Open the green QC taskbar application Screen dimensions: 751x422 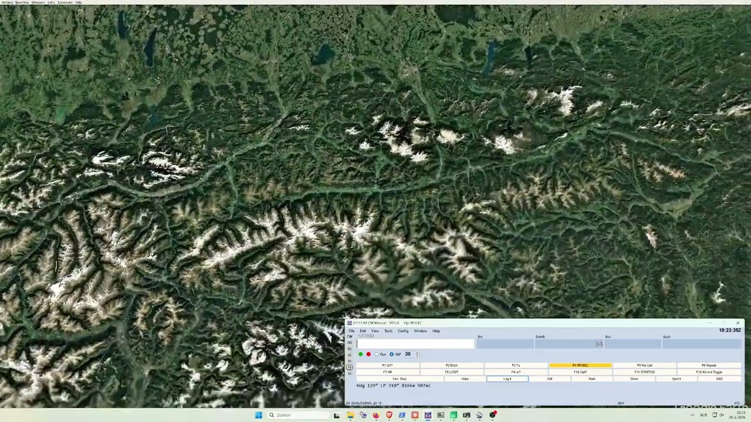[454, 415]
